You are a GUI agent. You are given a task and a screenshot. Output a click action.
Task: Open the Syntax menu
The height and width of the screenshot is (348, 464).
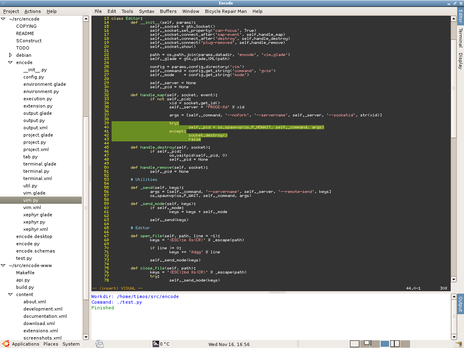click(147, 11)
